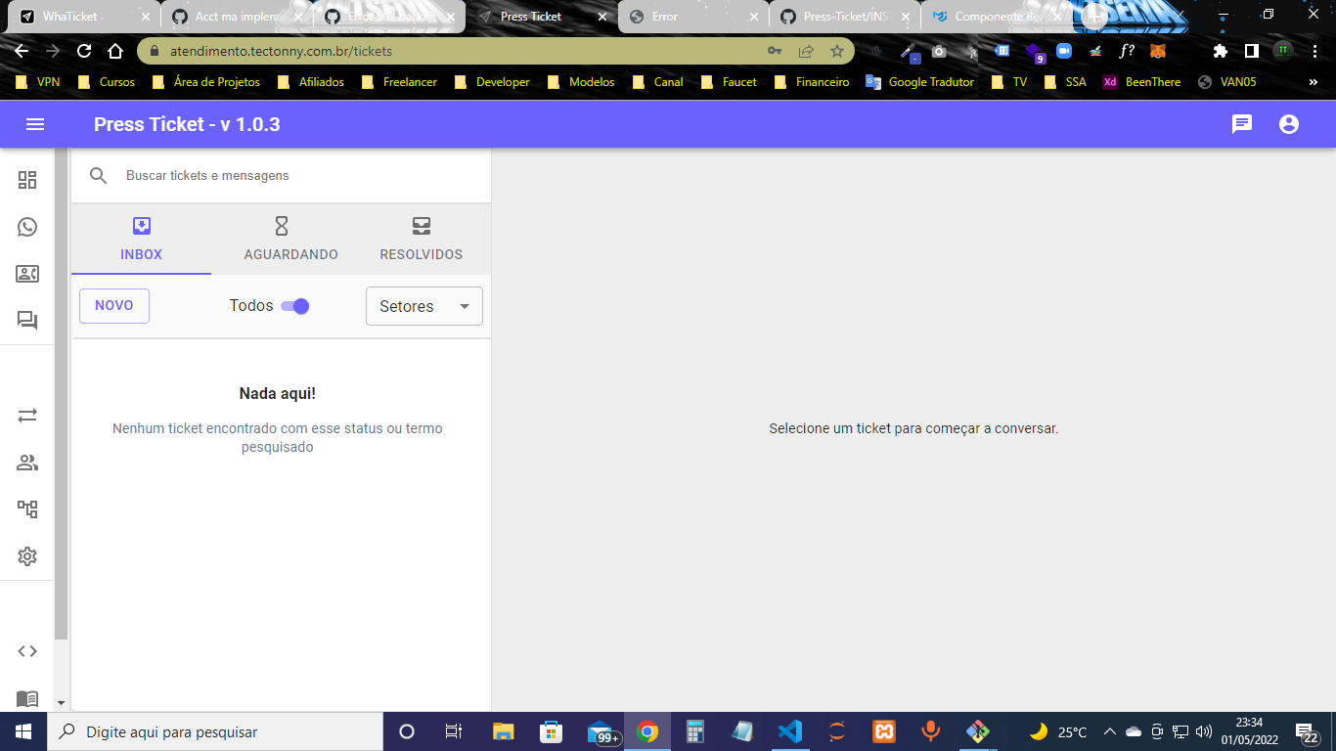
Task: Open Settings via the gear icon
Action: click(x=26, y=555)
